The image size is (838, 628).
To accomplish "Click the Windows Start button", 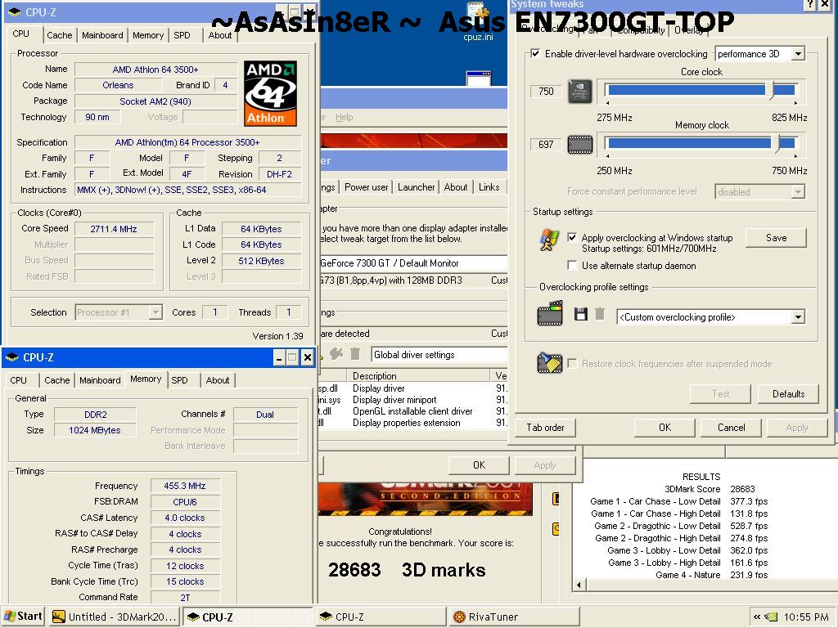I will 22,617.
